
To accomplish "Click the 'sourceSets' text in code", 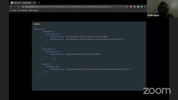I will (x=39, y=29).
